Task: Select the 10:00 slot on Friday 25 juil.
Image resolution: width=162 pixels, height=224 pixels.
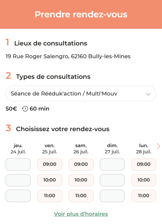Action: (49, 180)
